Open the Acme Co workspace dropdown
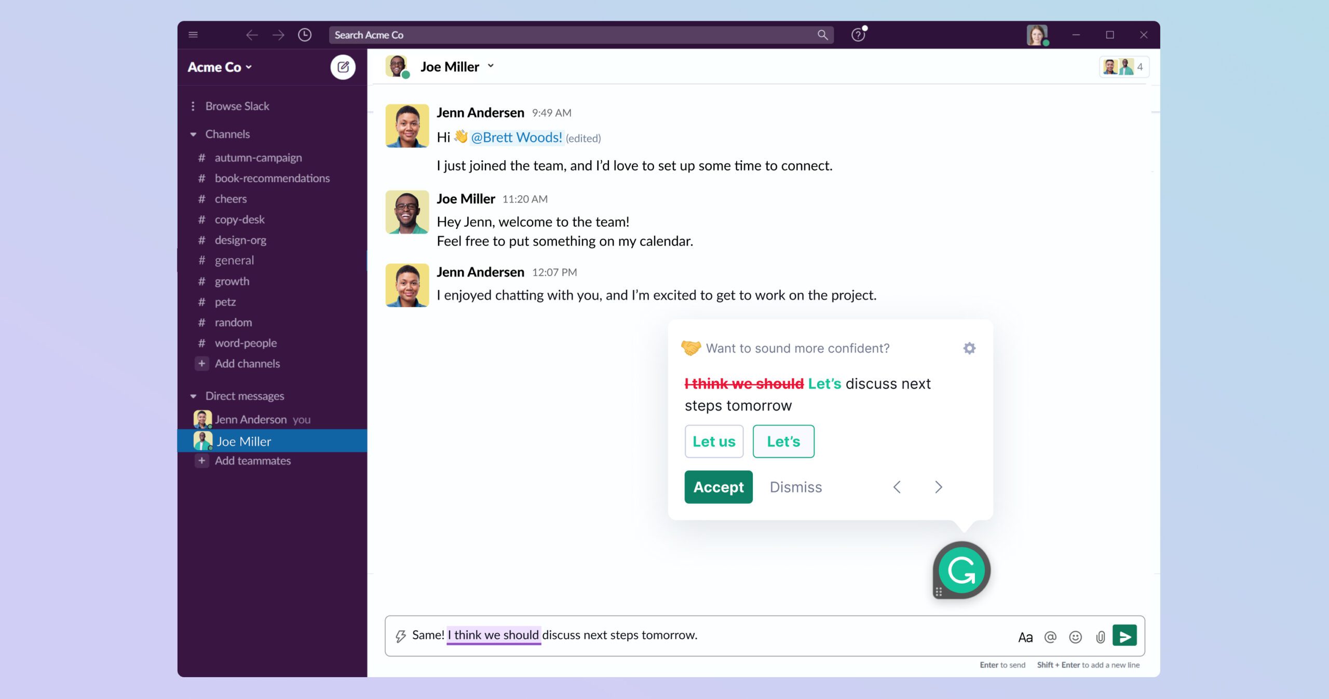Viewport: 1329px width, 699px height. 220,67
